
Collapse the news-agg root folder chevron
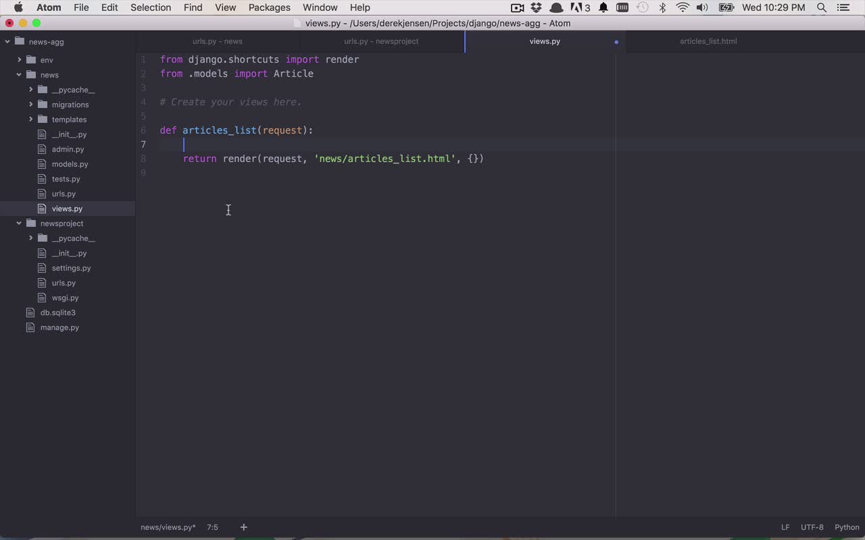[x=7, y=42]
